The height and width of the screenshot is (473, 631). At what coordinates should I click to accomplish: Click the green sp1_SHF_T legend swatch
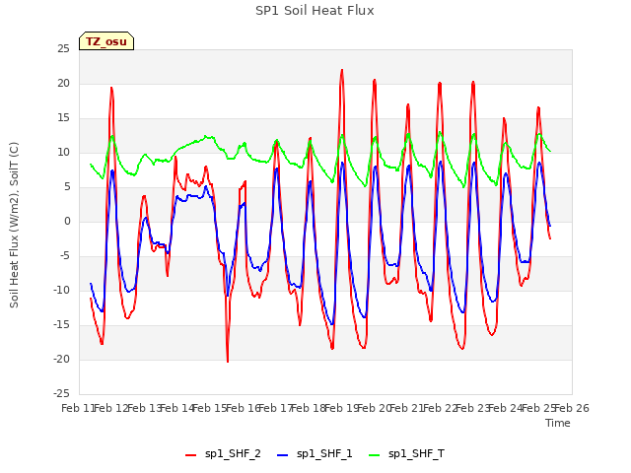(375, 455)
